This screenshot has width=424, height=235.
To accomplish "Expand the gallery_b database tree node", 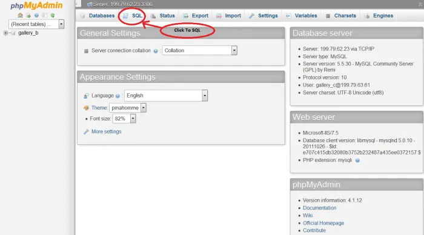I will coord(5,33).
